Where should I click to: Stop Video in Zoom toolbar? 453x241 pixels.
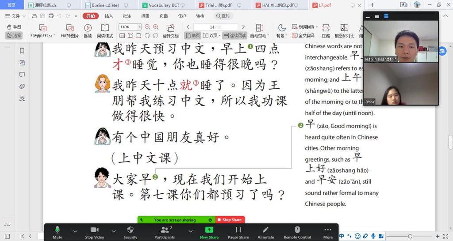click(x=95, y=232)
